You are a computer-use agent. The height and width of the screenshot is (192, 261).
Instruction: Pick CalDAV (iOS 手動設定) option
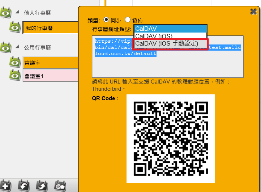point(171,44)
